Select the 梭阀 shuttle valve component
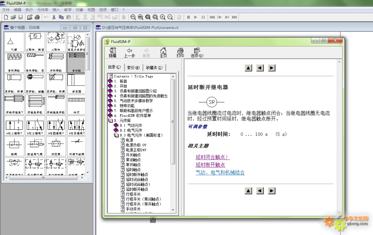The height and width of the screenshot is (235, 373). tap(14, 146)
